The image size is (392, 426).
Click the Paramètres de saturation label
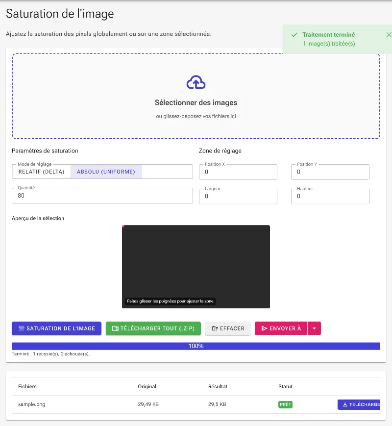[x=45, y=151]
